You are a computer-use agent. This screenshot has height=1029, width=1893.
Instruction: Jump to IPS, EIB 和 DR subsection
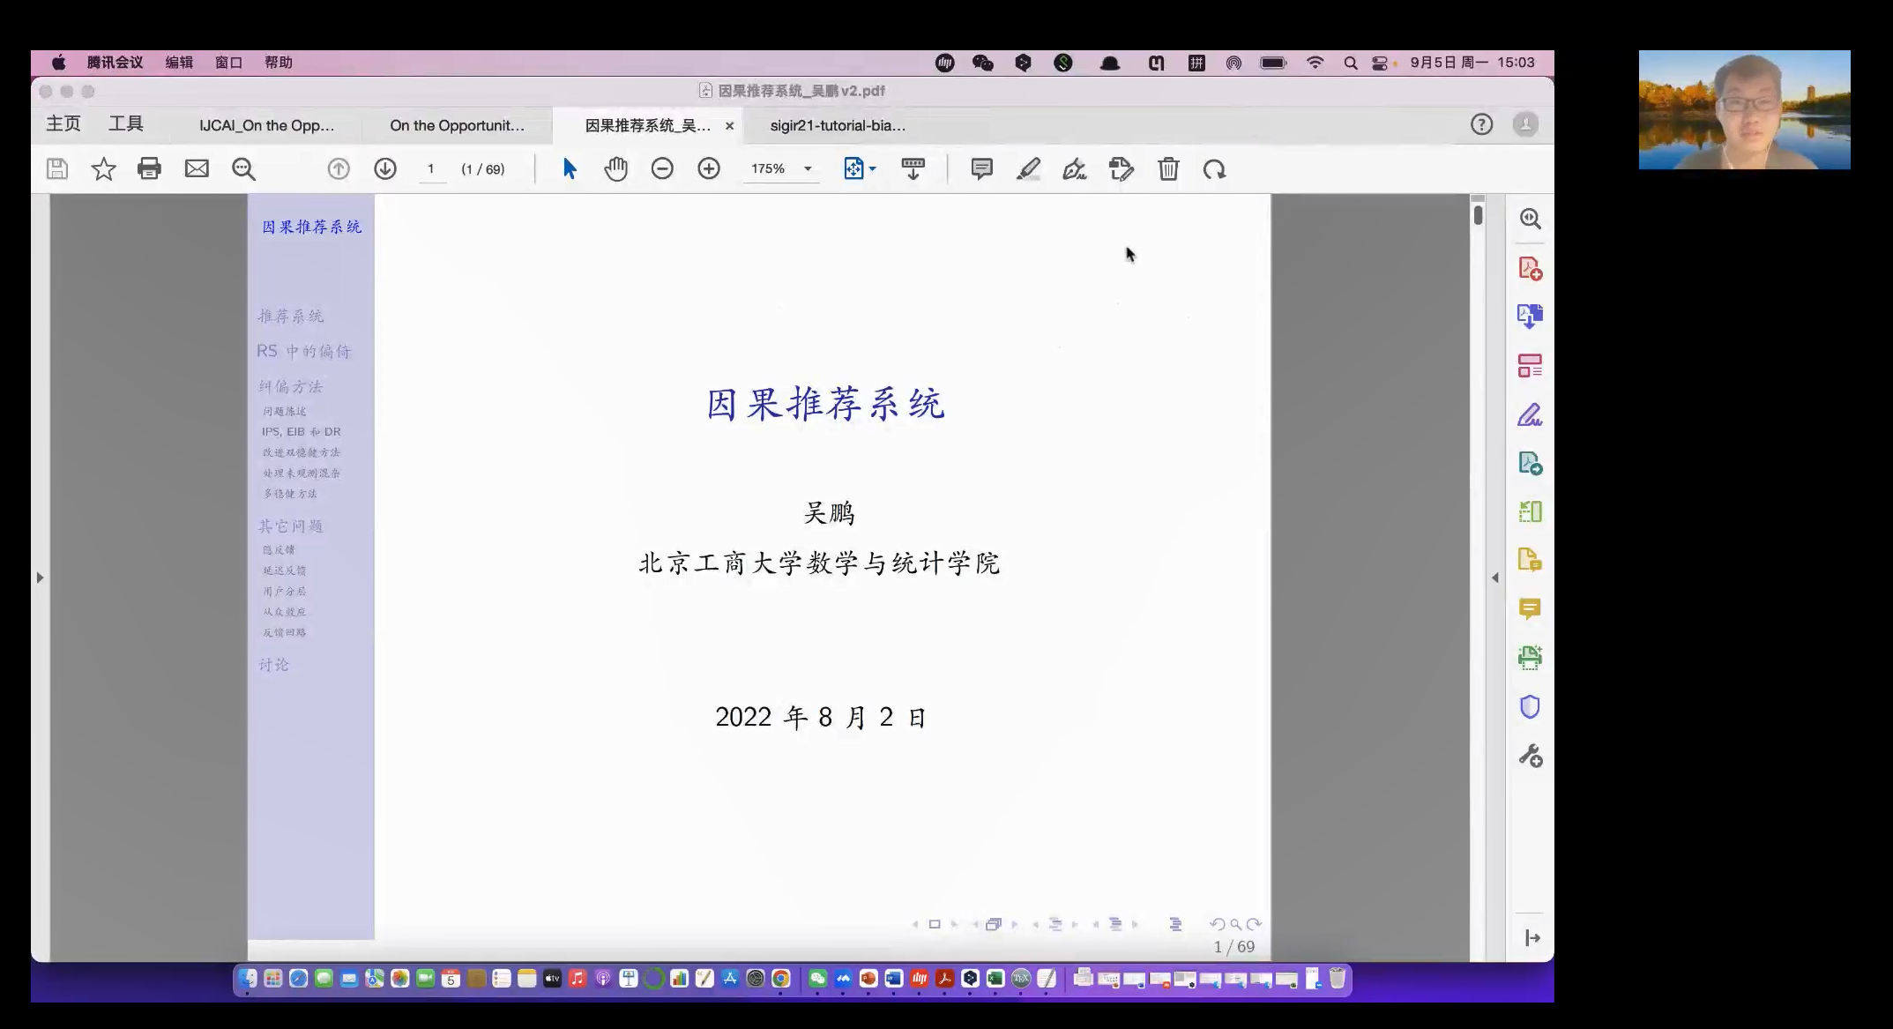point(301,431)
